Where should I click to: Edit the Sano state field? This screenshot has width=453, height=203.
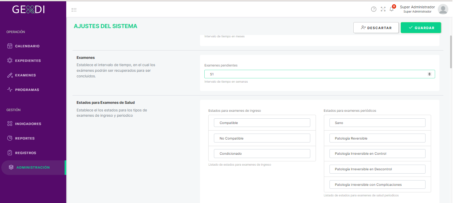[377, 123]
